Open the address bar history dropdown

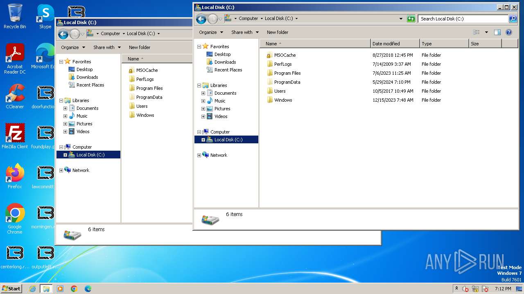(401, 19)
